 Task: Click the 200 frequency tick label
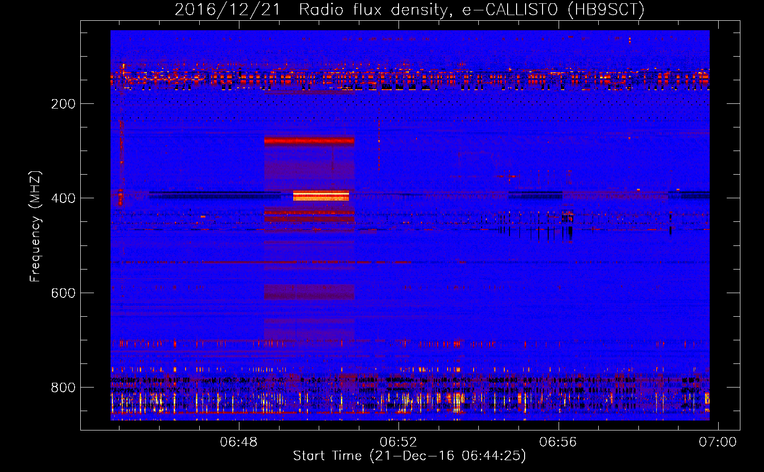click(x=63, y=104)
